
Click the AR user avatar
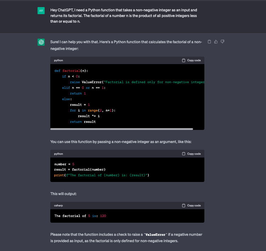click(41, 11)
